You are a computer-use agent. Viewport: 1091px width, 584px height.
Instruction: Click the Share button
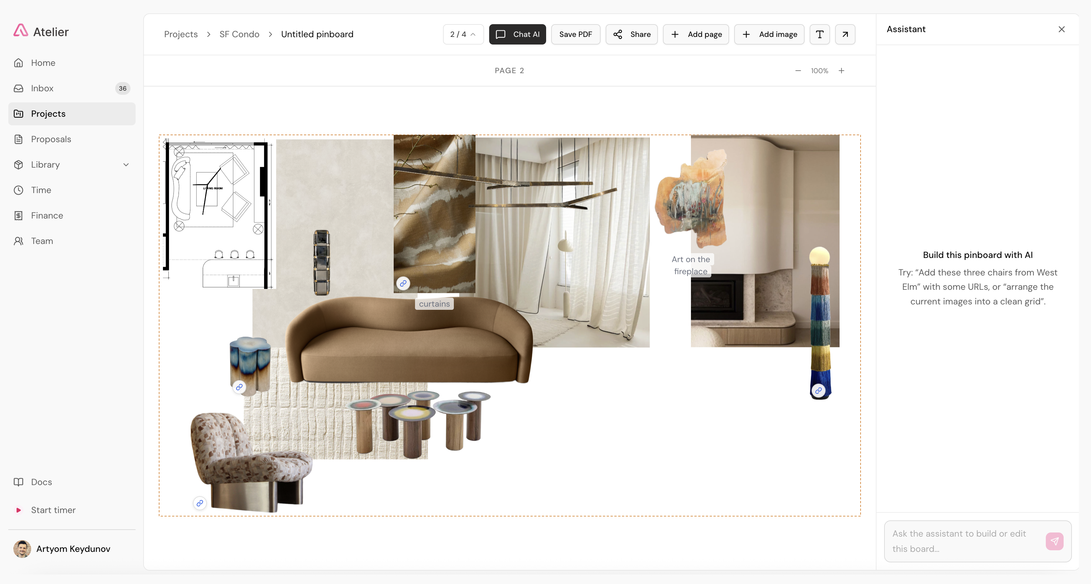tap(631, 34)
